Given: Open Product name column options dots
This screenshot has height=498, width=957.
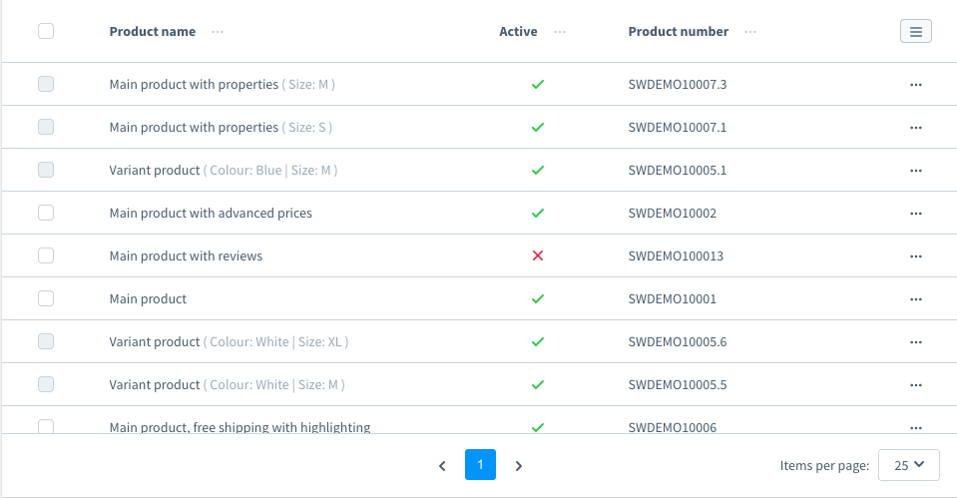Looking at the screenshot, I should click(218, 32).
